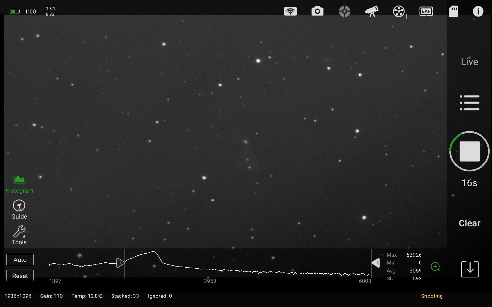Open the SD card storage manager

[x=453, y=11]
